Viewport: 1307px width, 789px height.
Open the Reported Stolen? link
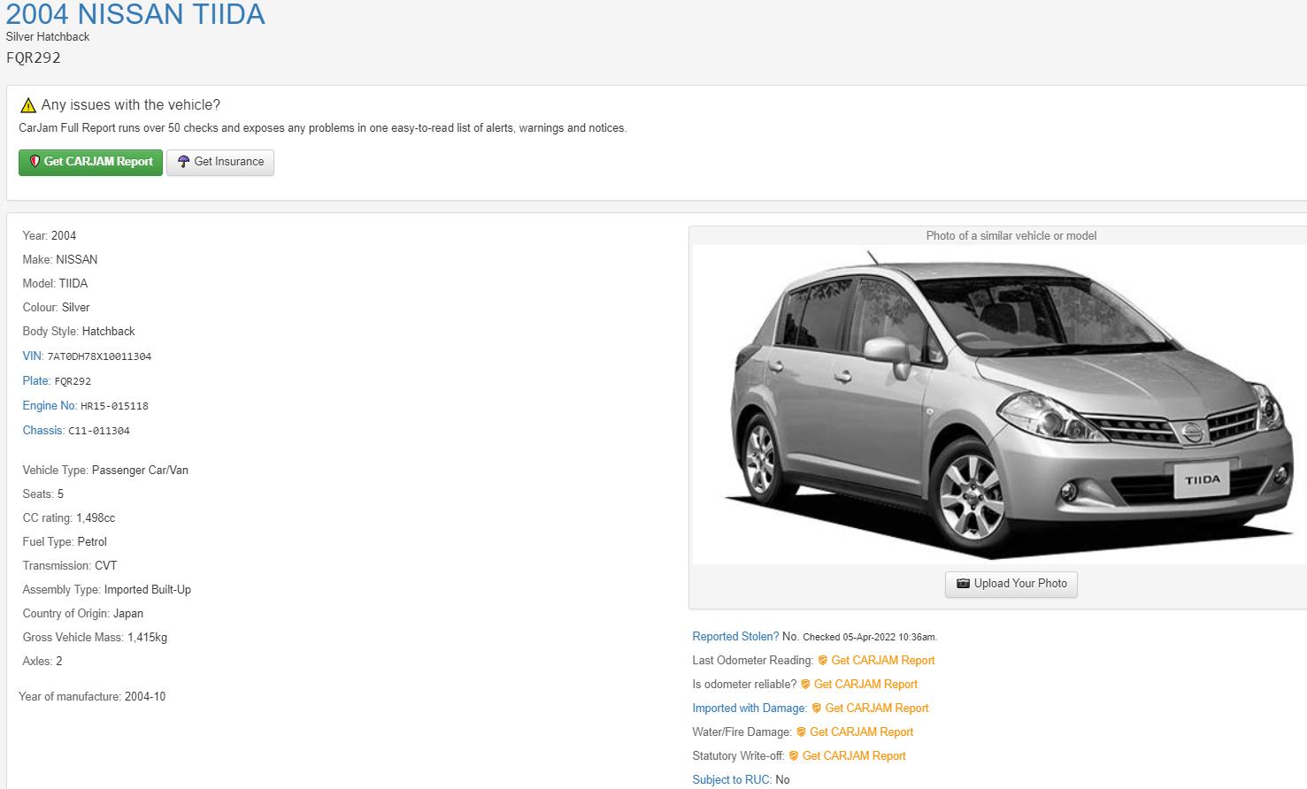tap(735, 636)
